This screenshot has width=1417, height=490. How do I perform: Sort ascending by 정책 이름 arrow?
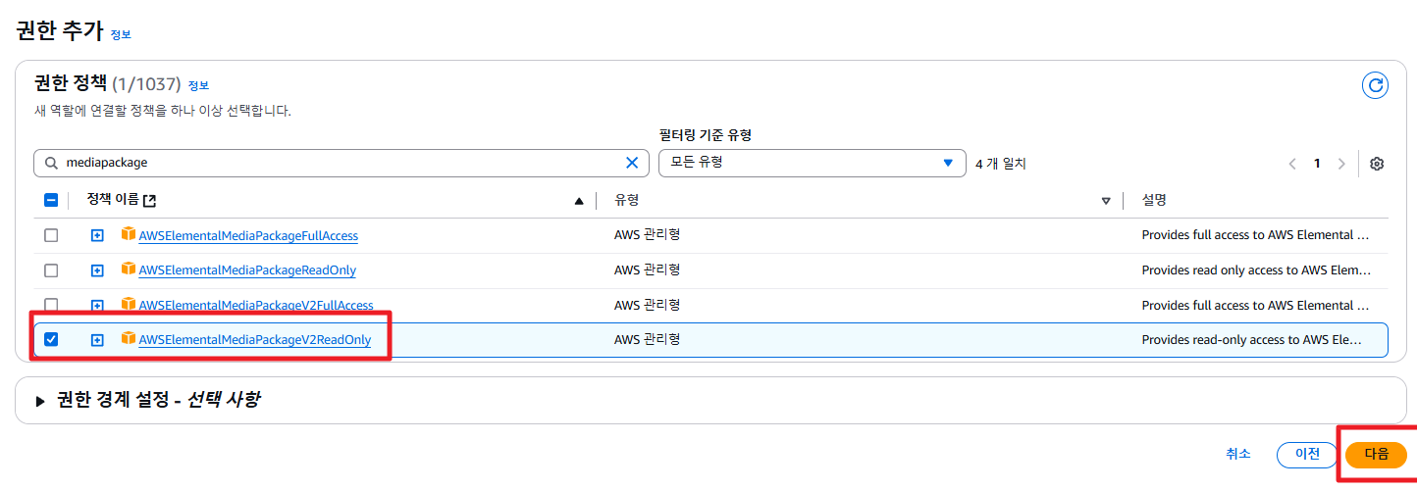tap(579, 201)
